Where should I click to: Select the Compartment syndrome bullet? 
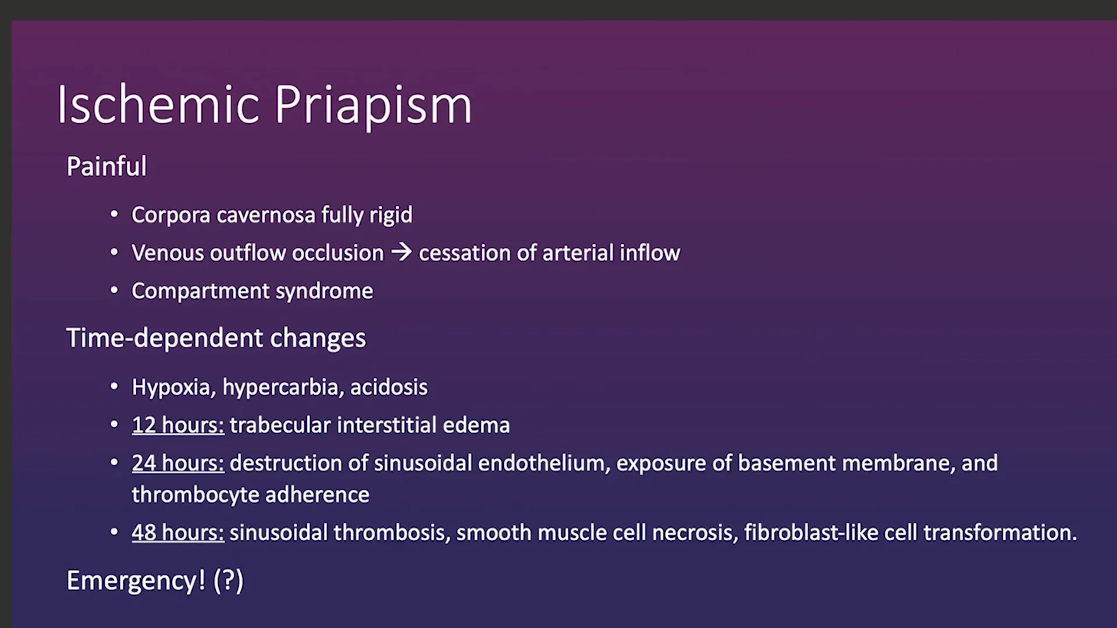point(252,291)
